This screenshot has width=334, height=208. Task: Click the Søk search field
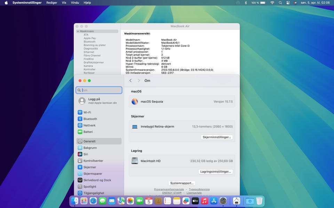pos(99,90)
